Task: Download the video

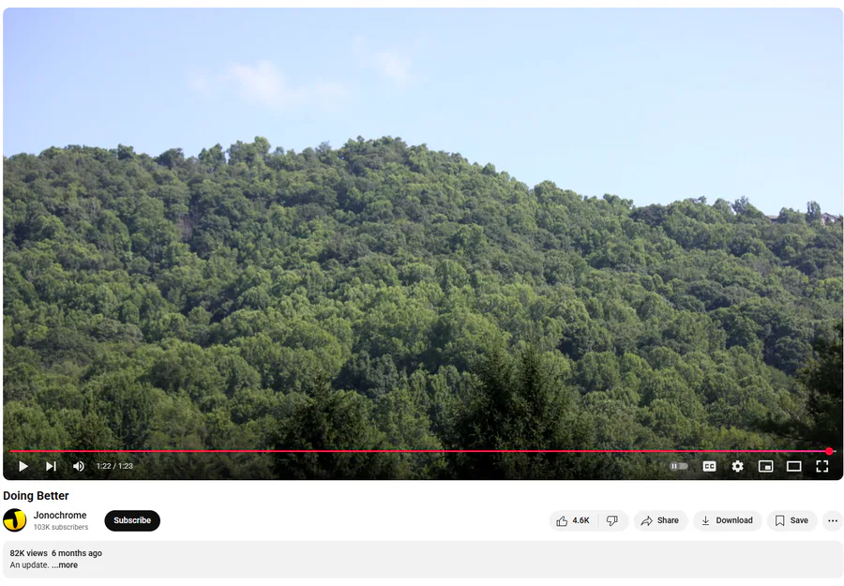Action: 727,520
